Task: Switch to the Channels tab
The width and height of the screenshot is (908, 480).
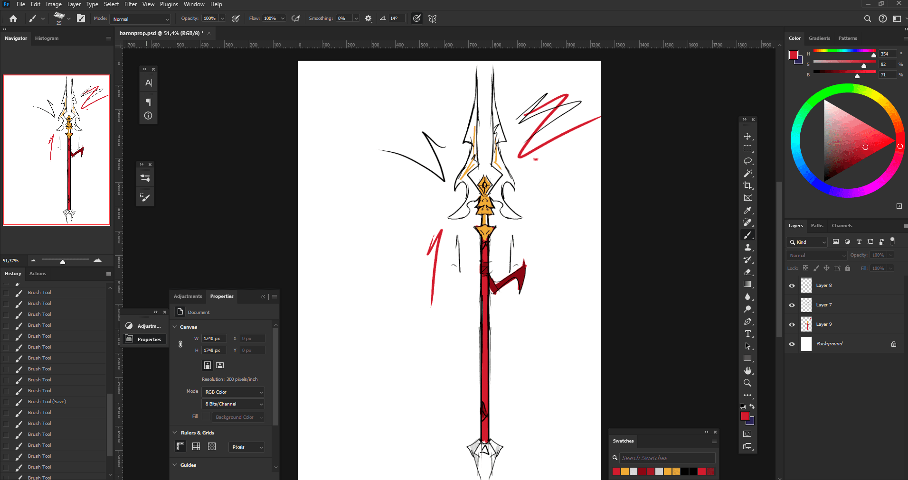Action: [x=842, y=226]
